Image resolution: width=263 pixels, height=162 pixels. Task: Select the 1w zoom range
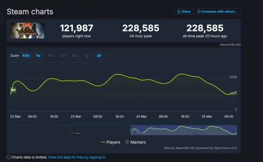[38, 55]
